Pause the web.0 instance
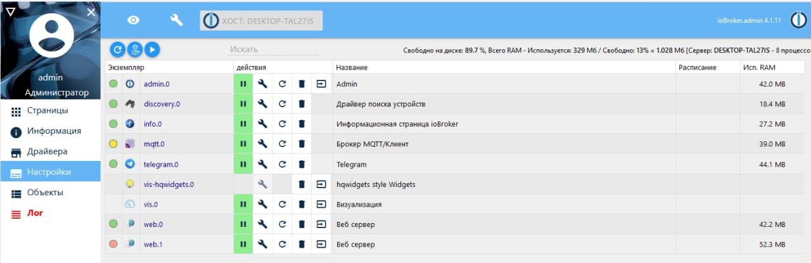 pyautogui.click(x=243, y=224)
